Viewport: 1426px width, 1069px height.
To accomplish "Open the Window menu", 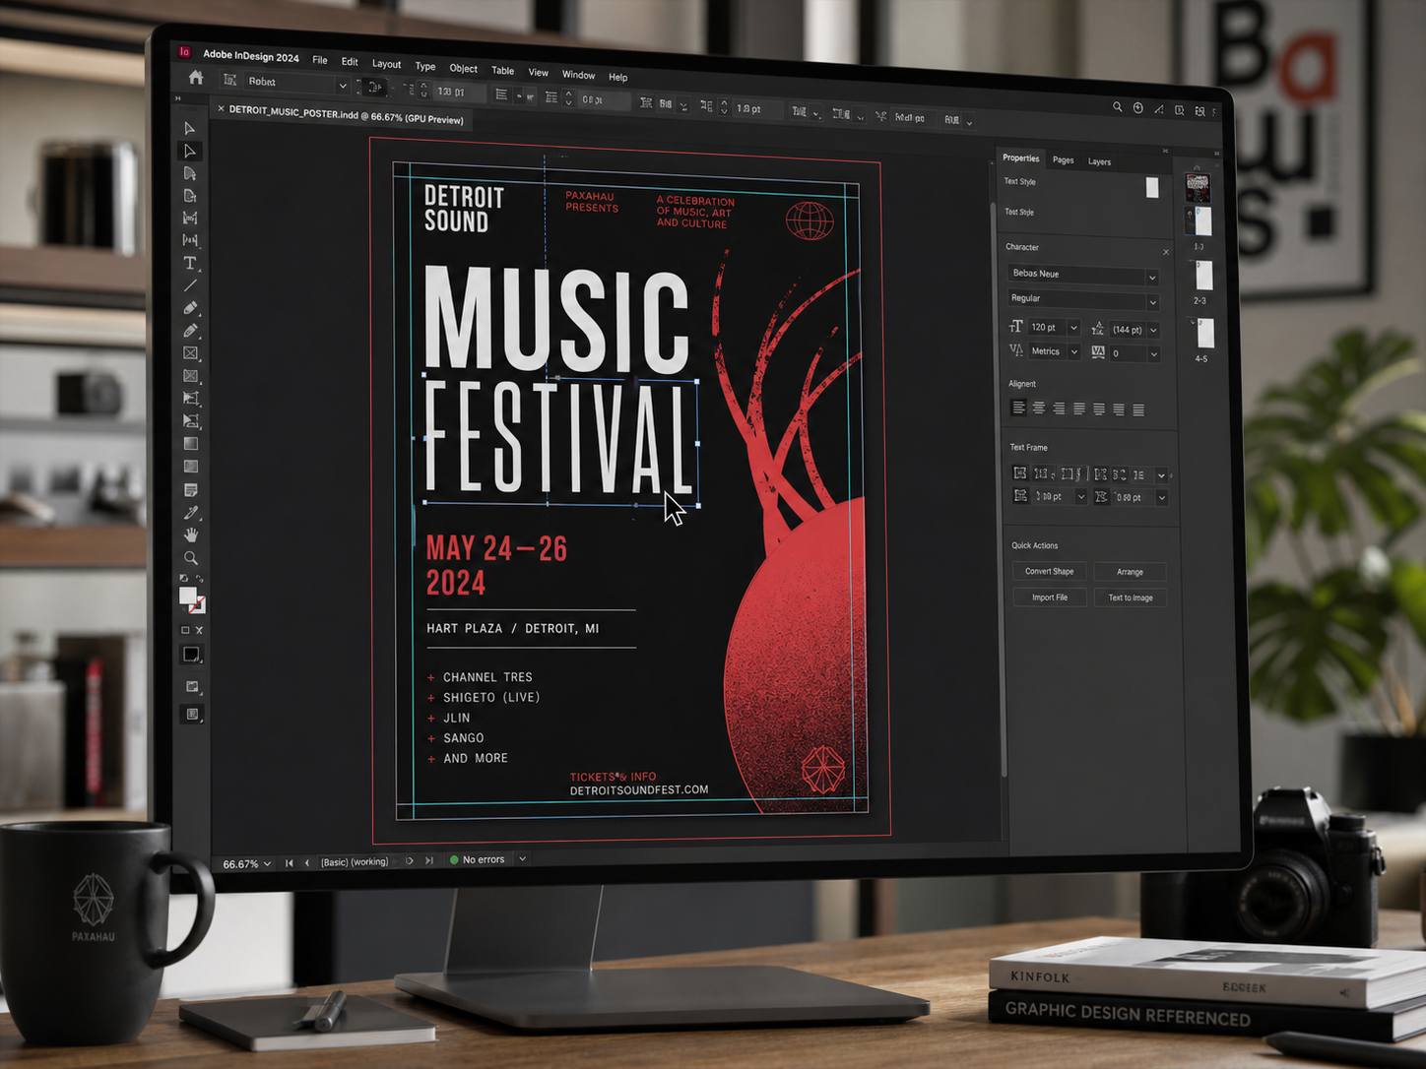I will [x=578, y=75].
